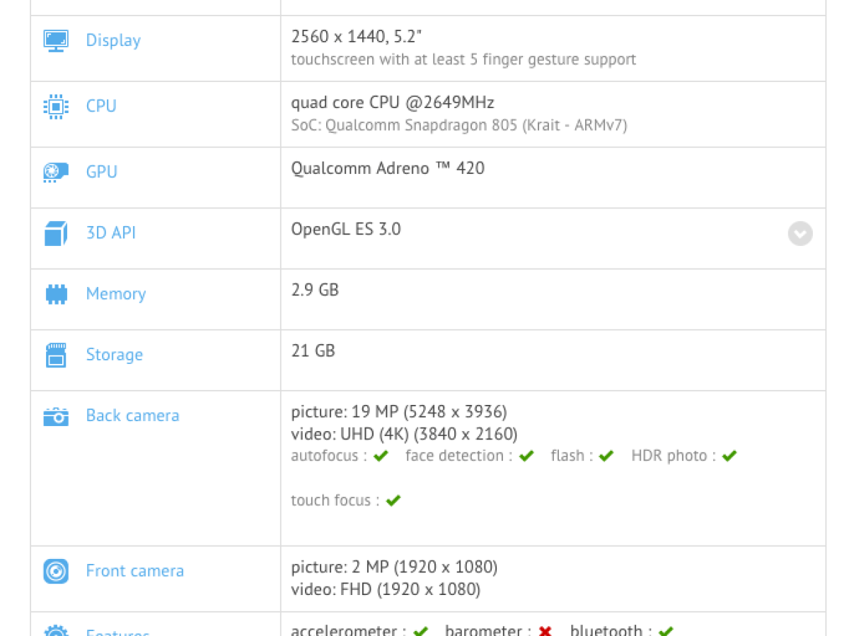The width and height of the screenshot is (849, 636).
Task: Click the Front camera label
Action: click(x=134, y=571)
